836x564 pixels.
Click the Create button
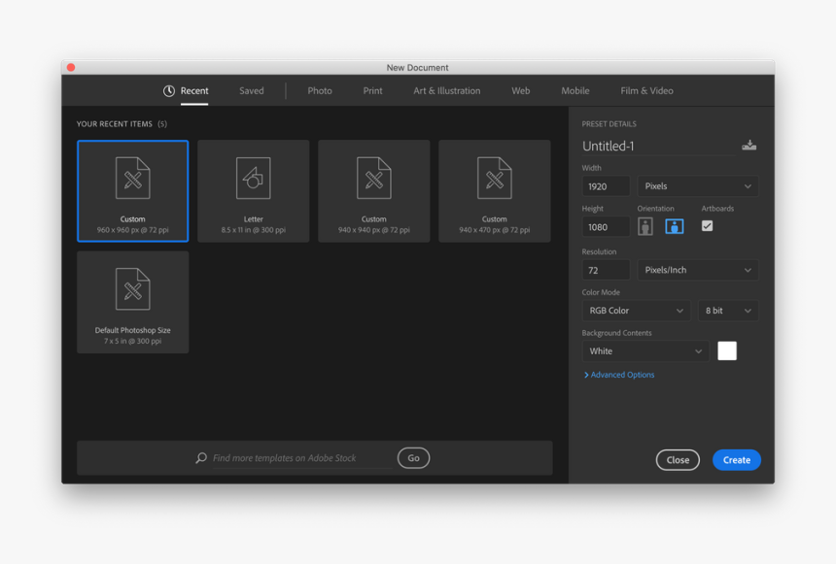pos(736,459)
